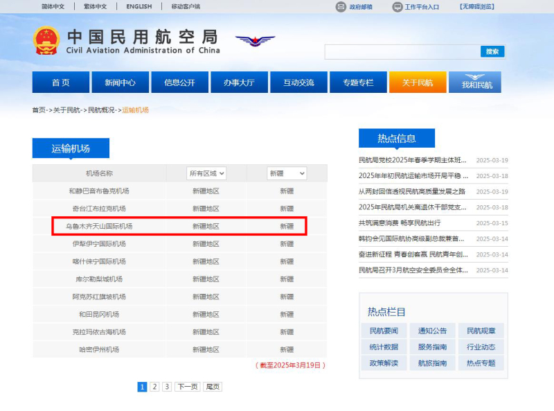Open 移动客户端 link

point(186,6)
